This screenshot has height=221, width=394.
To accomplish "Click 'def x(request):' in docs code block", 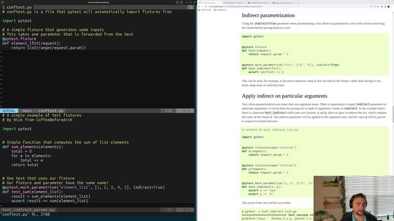I will coord(254,152).
